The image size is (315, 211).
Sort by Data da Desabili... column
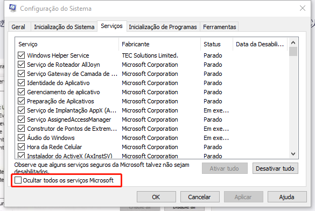point(260,44)
